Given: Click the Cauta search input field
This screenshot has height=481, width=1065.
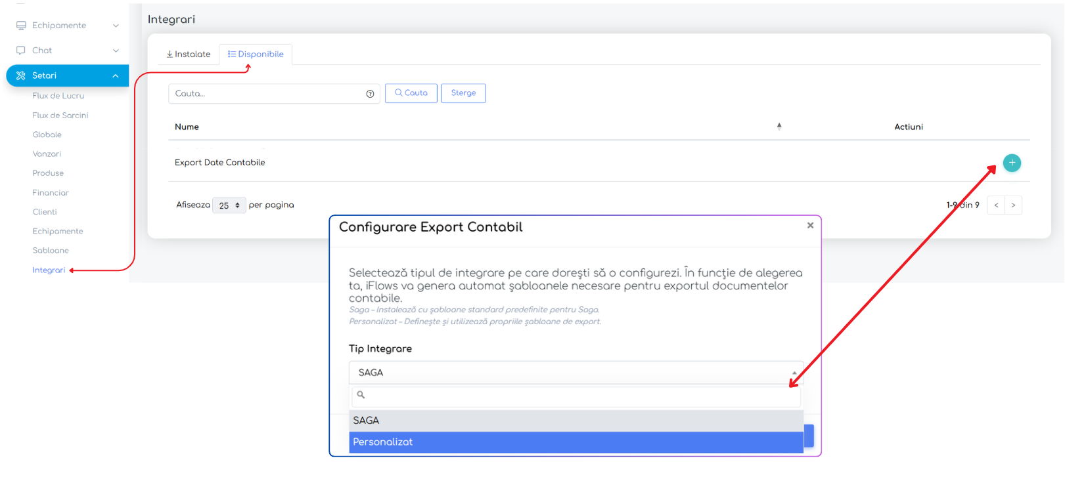Looking at the screenshot, I should [x=266, y=94].
